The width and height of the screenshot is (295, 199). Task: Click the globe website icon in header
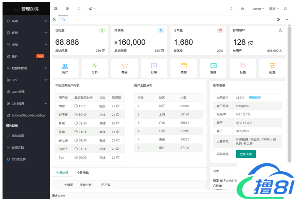coord(68,9)
